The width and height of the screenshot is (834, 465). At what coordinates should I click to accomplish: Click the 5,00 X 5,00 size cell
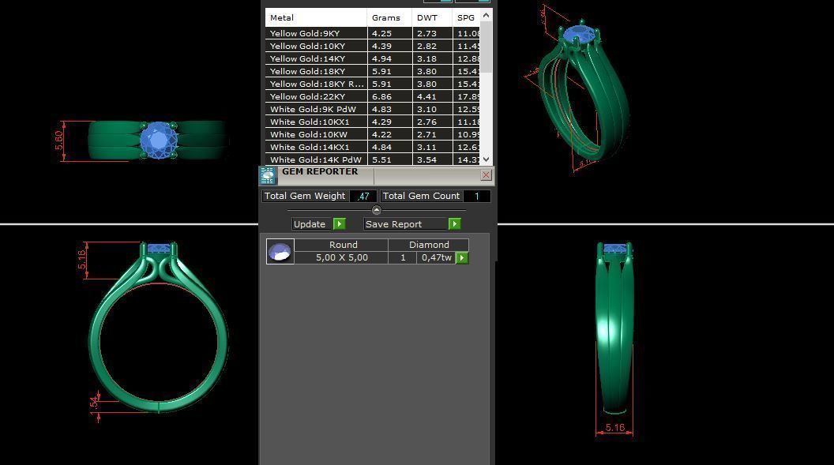coord(341,257)
